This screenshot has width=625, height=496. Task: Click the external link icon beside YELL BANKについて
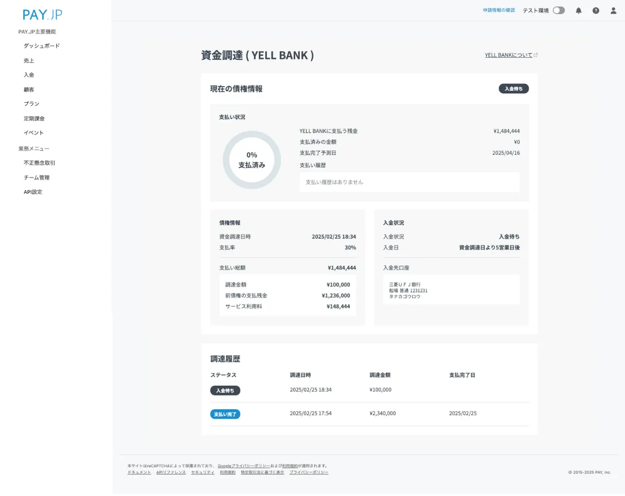pos(536,55)
